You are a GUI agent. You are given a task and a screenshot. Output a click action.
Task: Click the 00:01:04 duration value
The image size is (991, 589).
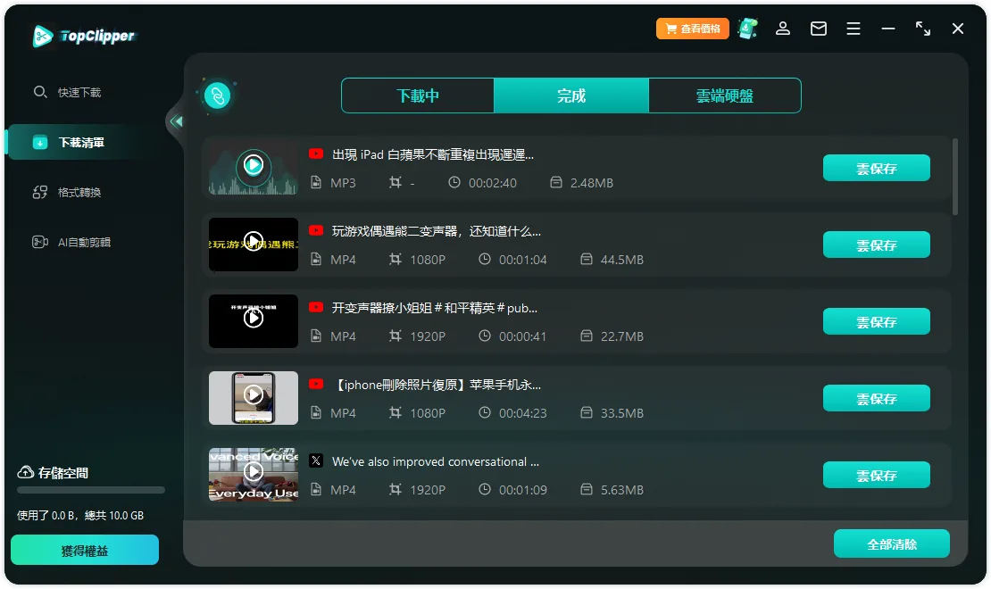[x=522, y=260]
